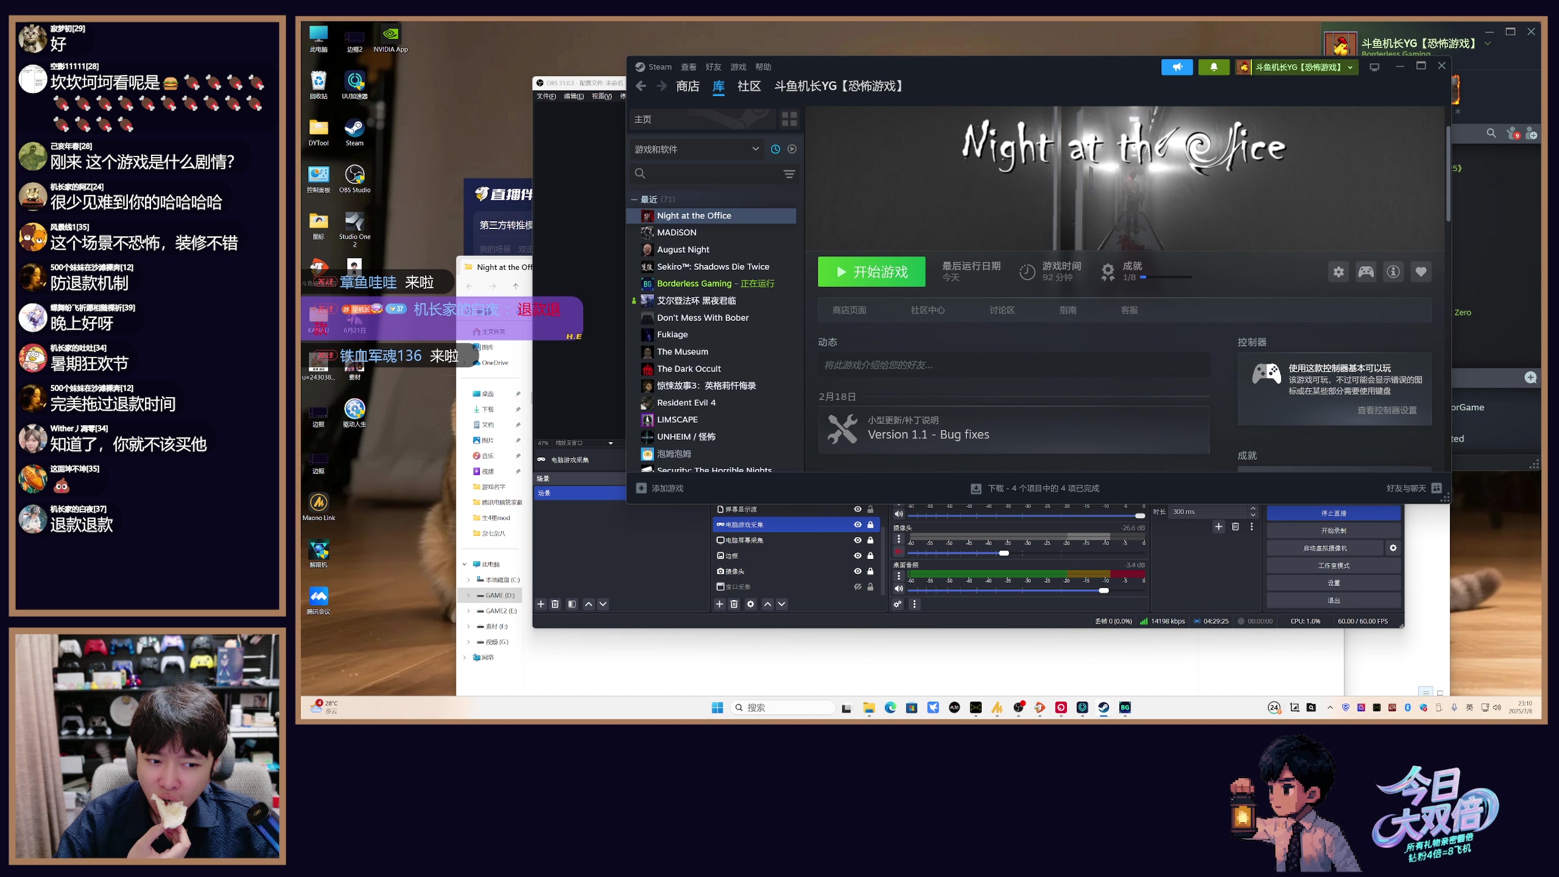Click 添加游戏 at Steam's bottom bar

tap(660, 488)
